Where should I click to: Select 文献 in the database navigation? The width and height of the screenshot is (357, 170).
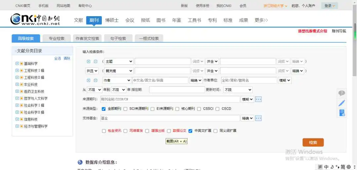pos(78,20)
